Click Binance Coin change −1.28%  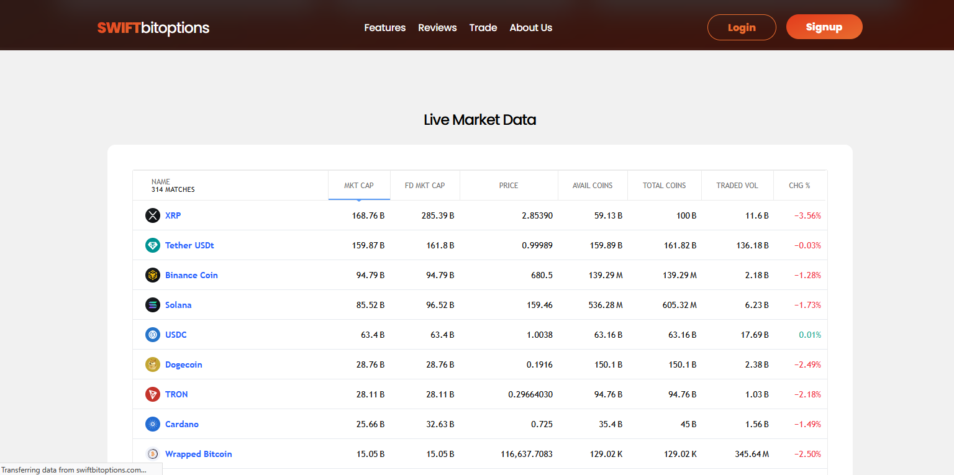[x=807, y=275]
